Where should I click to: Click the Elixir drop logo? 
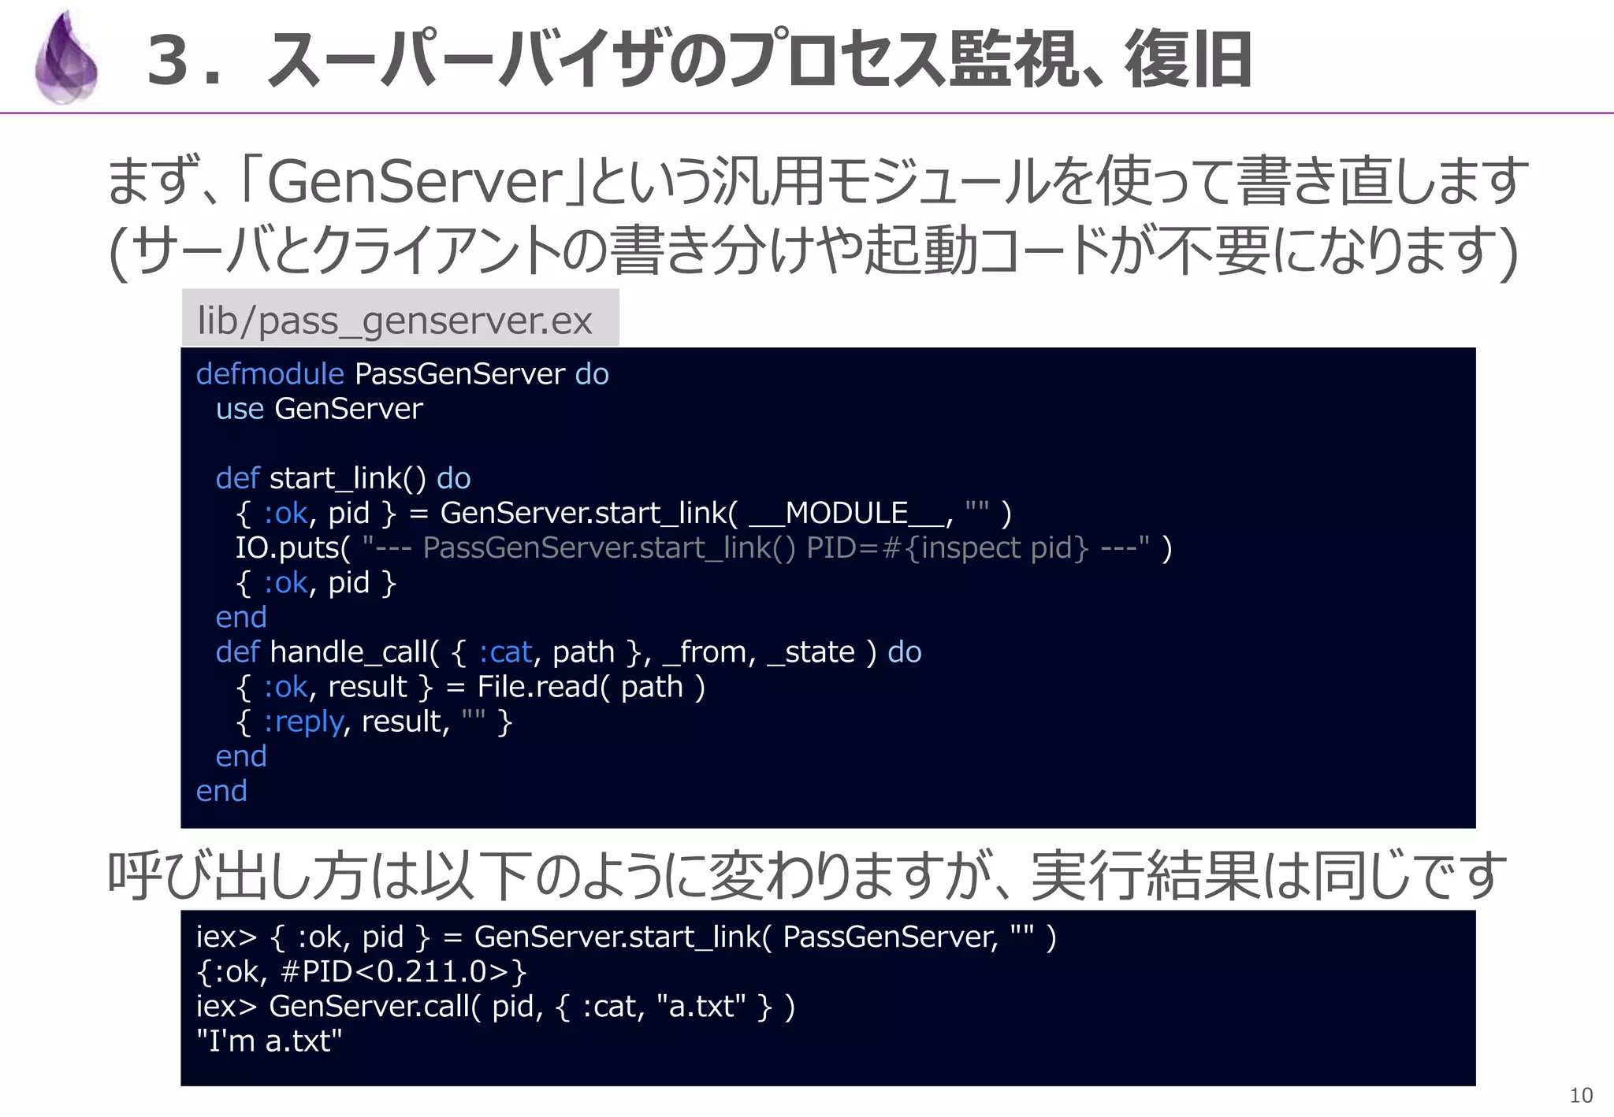(66, 58)
